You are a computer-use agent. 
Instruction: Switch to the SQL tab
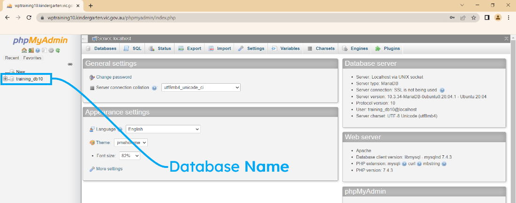point(133,49)
